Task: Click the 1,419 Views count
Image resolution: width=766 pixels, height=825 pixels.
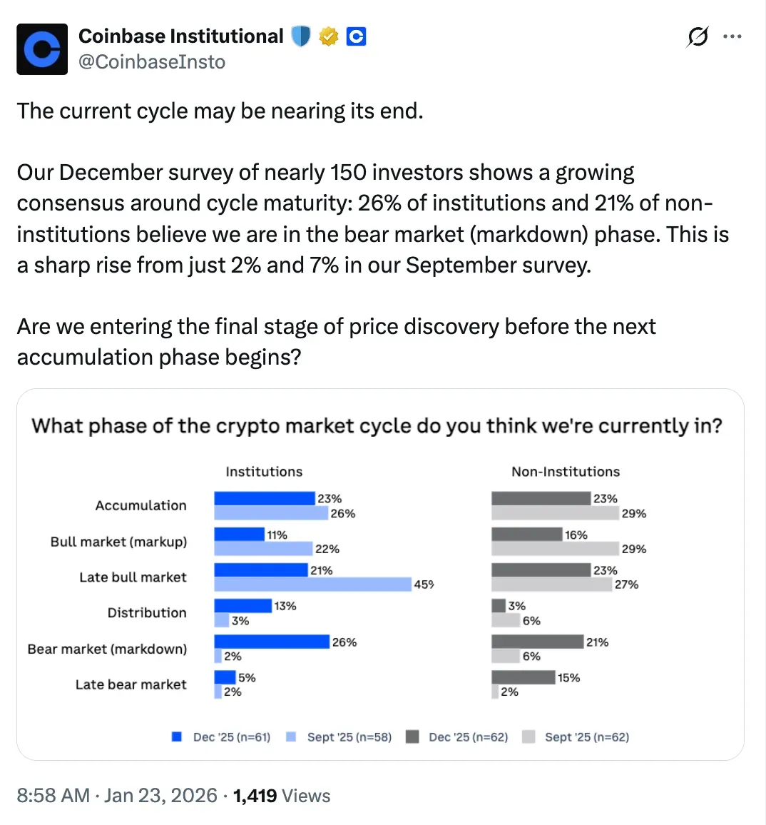Action: point(282,796)
